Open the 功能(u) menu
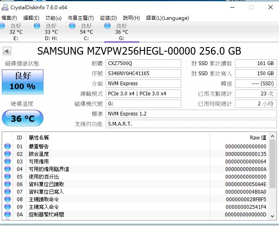The width and height of the screenshot is (279, 226). (53, 18)
